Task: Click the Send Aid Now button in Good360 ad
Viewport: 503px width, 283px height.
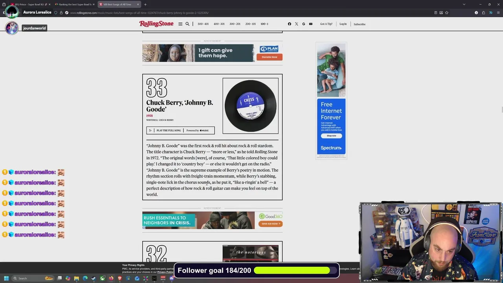Action: coord(270,224)
